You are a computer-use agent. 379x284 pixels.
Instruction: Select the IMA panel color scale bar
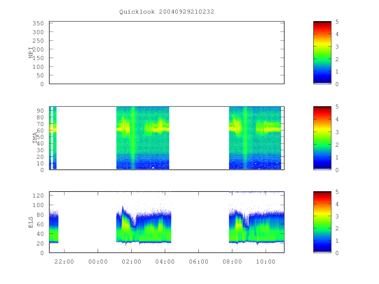[322, 138]
